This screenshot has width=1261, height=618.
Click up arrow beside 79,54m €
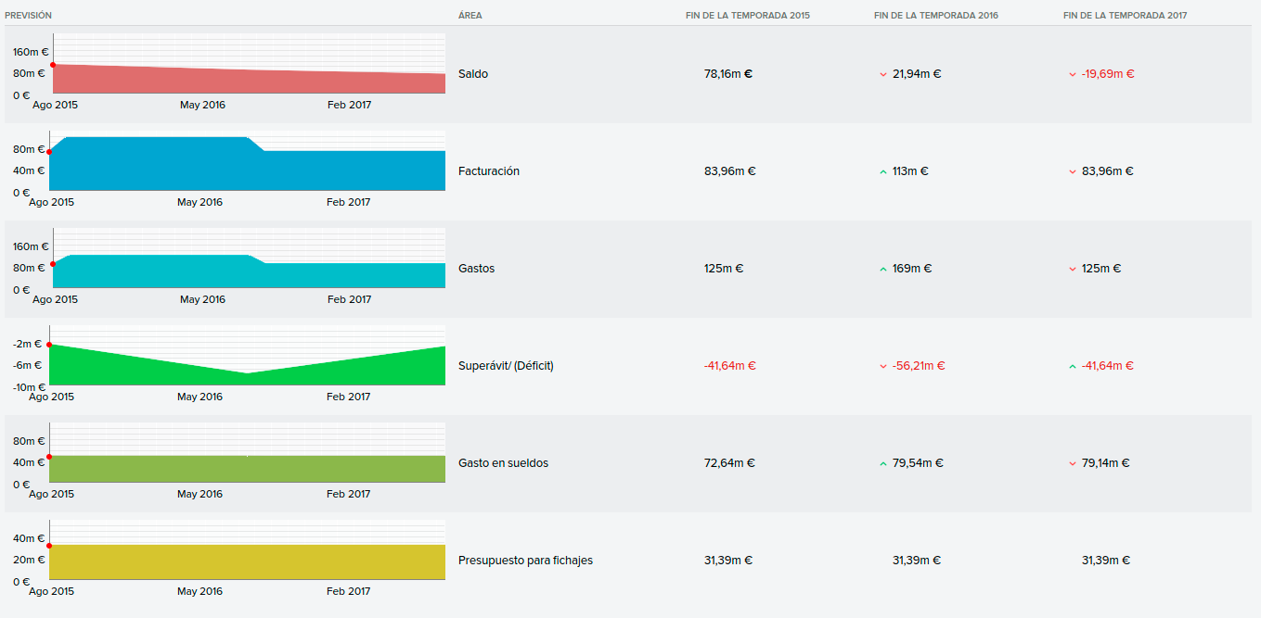click(x=883, y=463)
